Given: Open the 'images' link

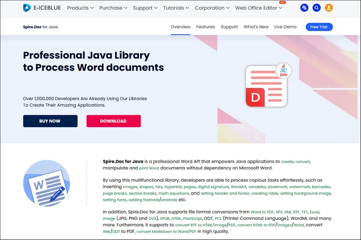Looking at the screenshot, I should [130, 187].
